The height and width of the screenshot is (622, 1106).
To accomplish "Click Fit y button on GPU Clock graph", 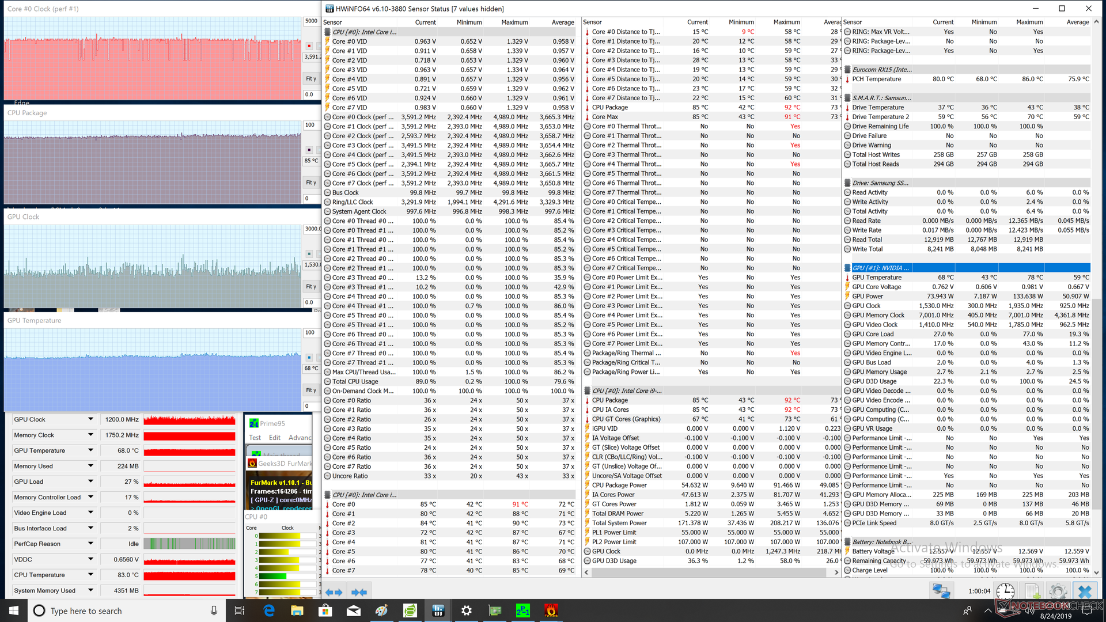I will (x=311, y=286).
